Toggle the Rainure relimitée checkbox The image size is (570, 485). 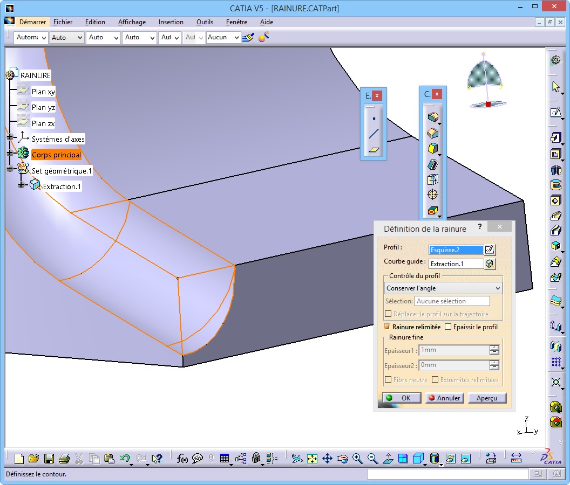coord(387,327)
